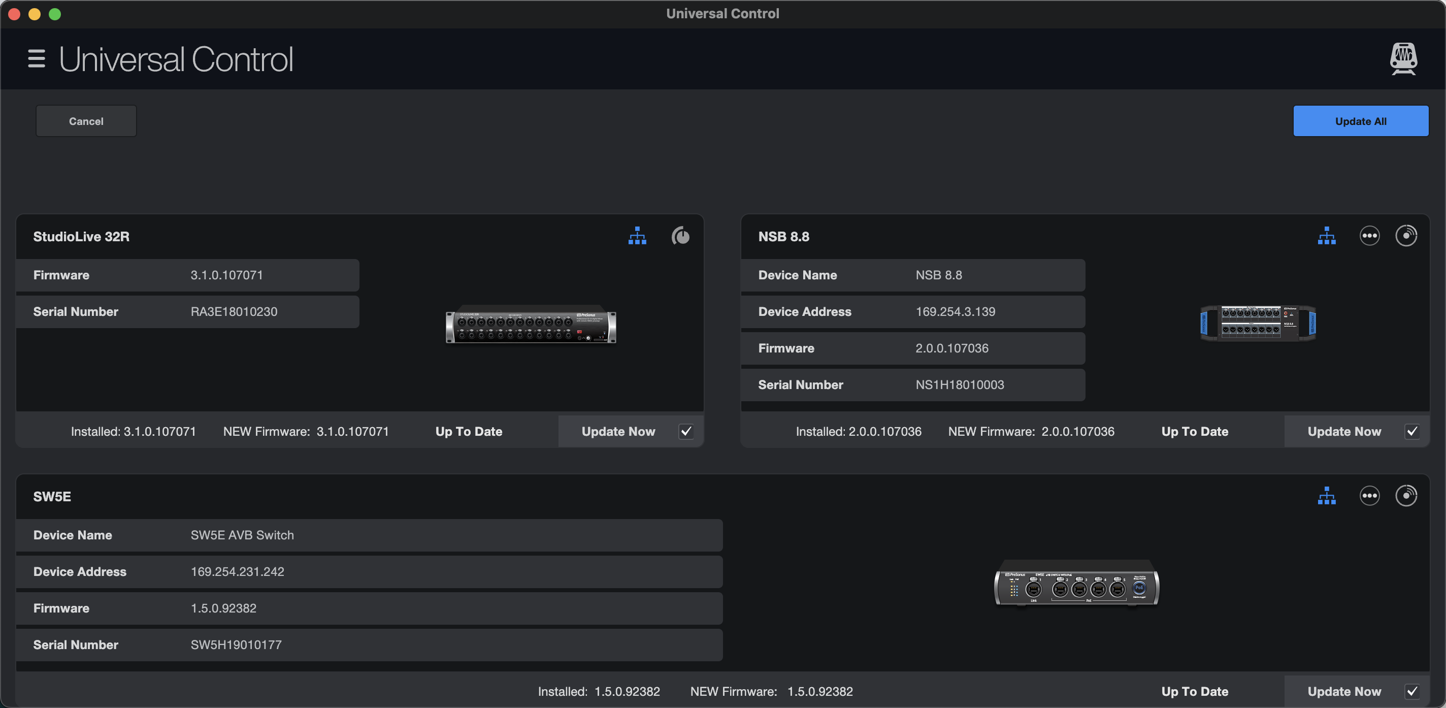Screen dimensions: 1446x708
Task: Open network settings for StudioLive 32R
Action: (637, 236)
